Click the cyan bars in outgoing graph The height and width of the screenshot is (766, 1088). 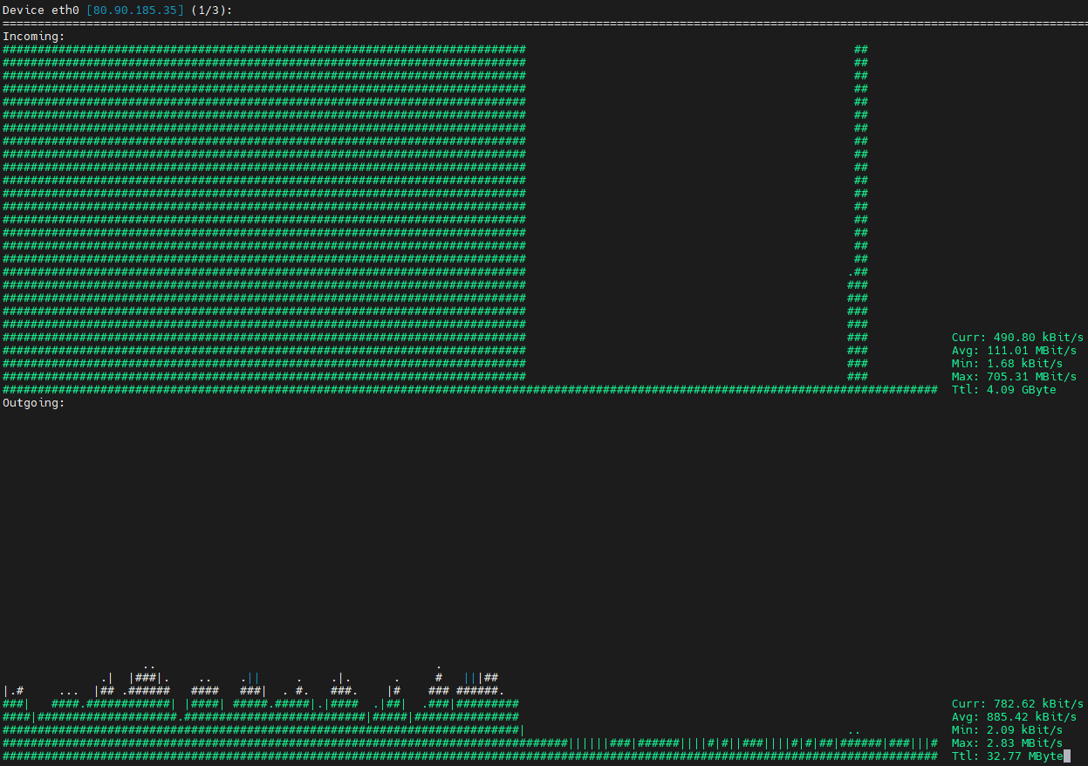471,678
